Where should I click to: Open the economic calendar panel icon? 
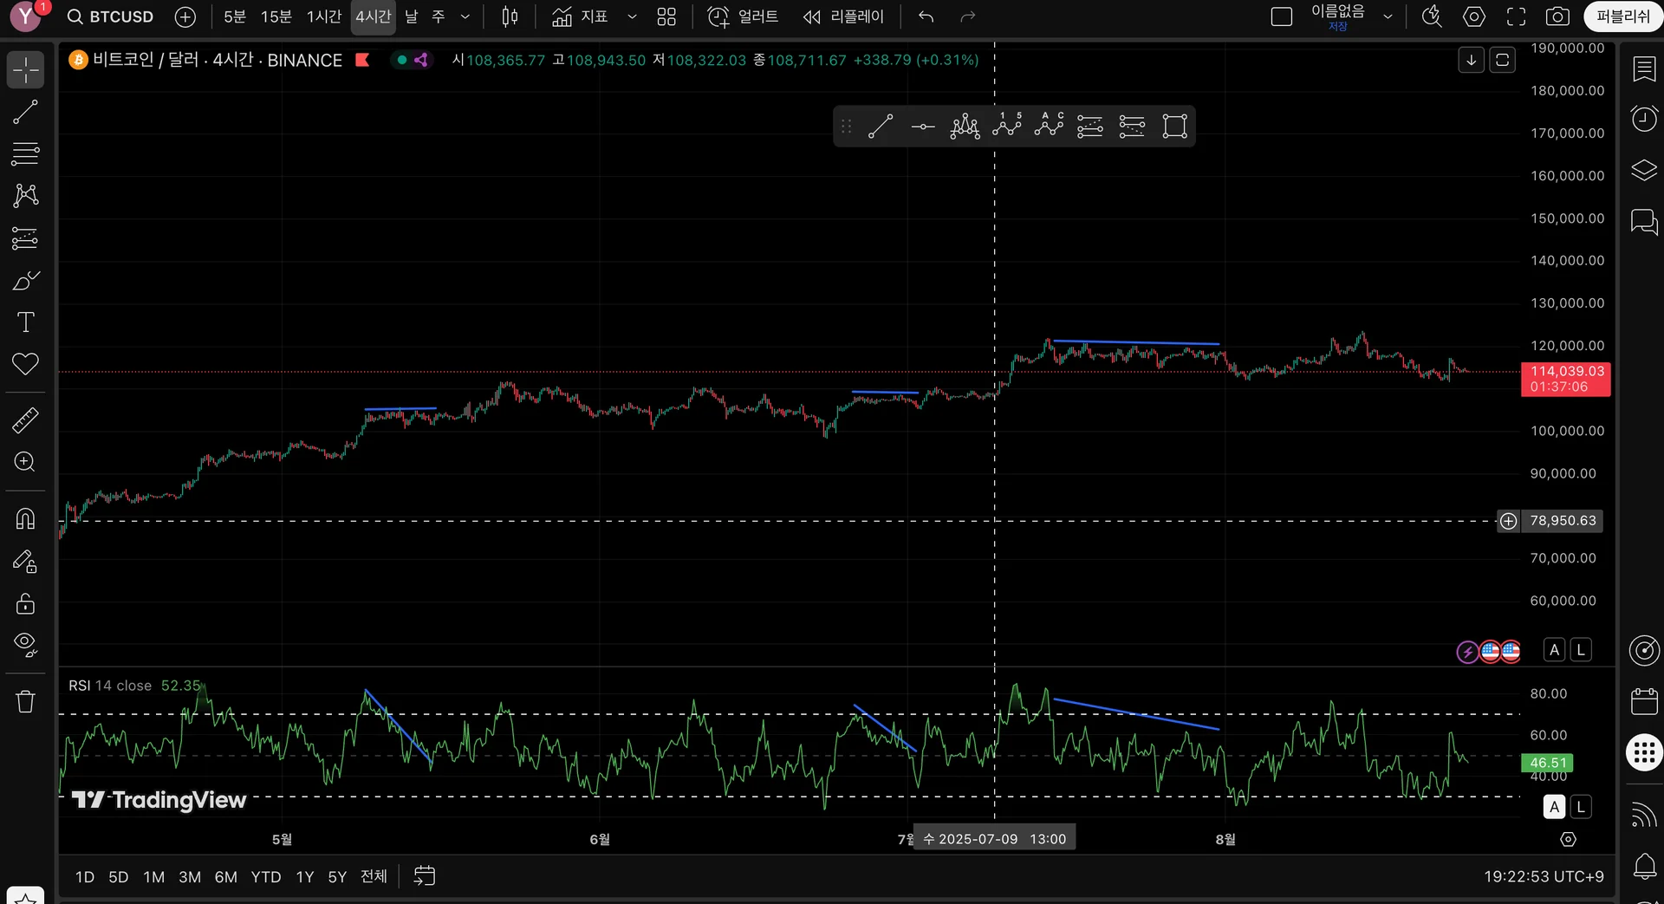[x=1643, y=701]
